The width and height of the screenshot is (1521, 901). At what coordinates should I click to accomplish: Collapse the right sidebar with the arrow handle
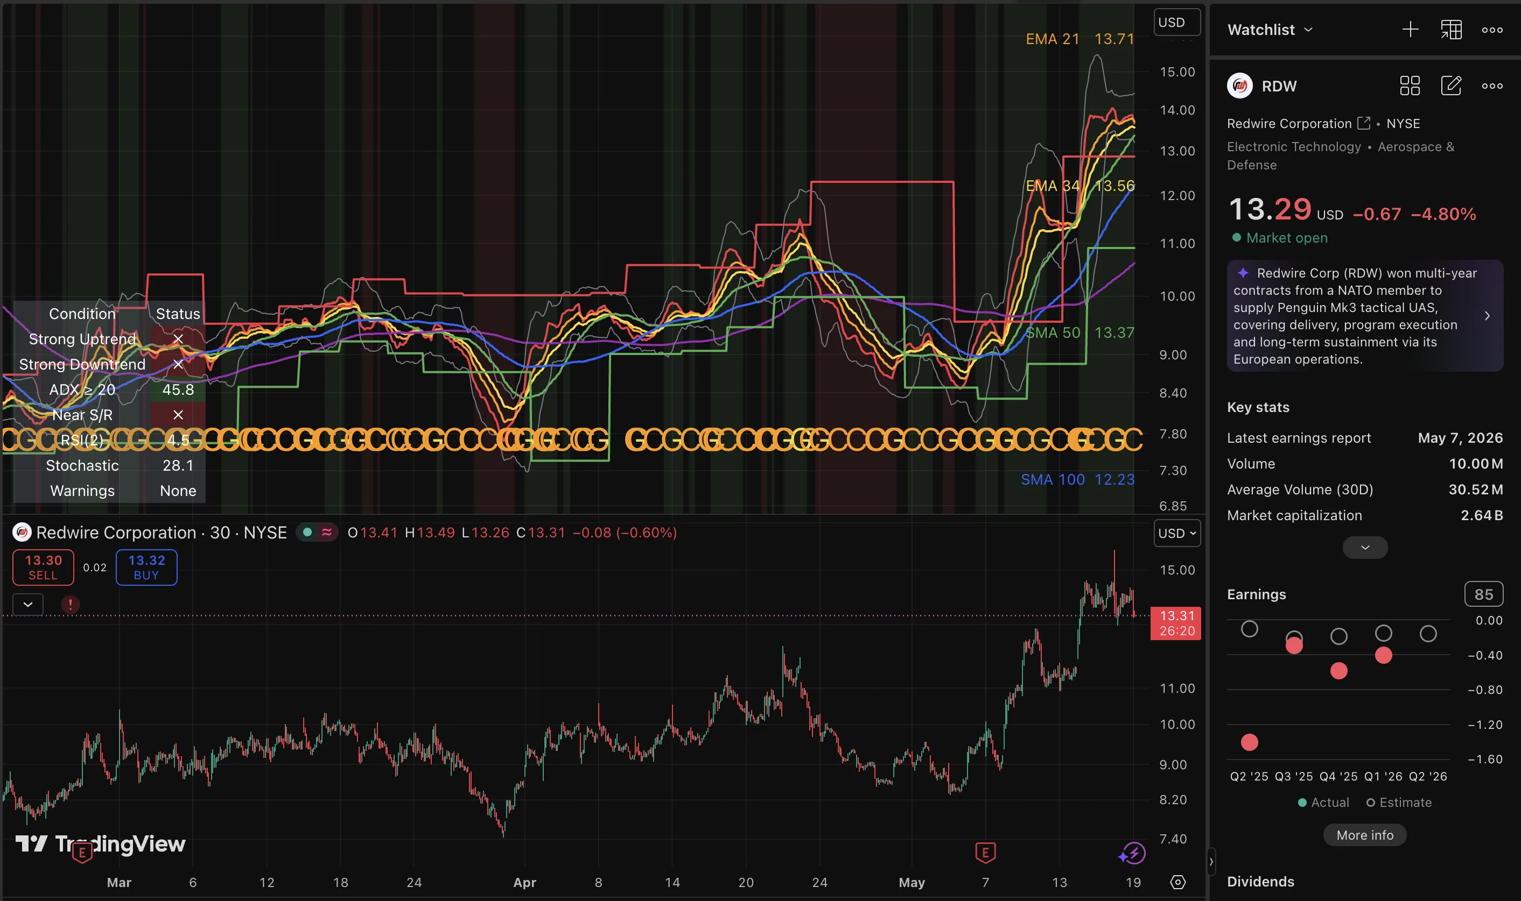1211,861
